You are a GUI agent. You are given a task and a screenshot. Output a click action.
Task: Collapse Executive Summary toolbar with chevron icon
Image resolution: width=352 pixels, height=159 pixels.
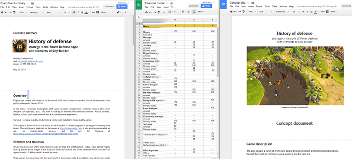[x=126, y=12]
